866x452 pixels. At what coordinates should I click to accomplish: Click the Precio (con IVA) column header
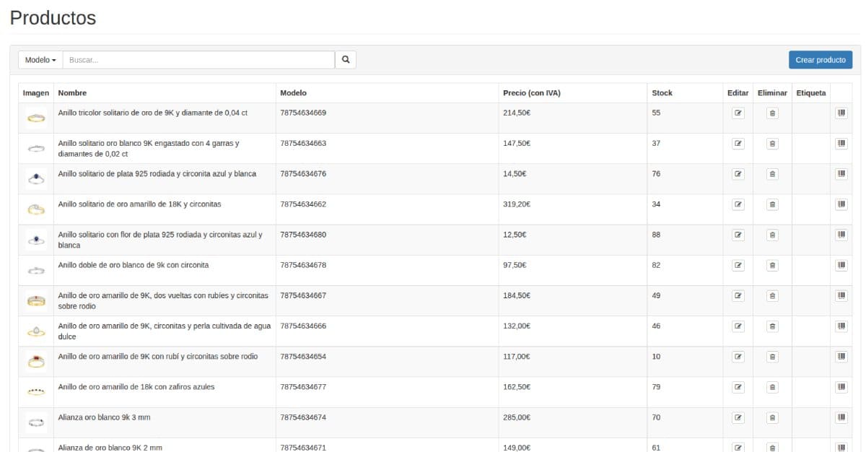pyautogui.click(x=531, y=93)
